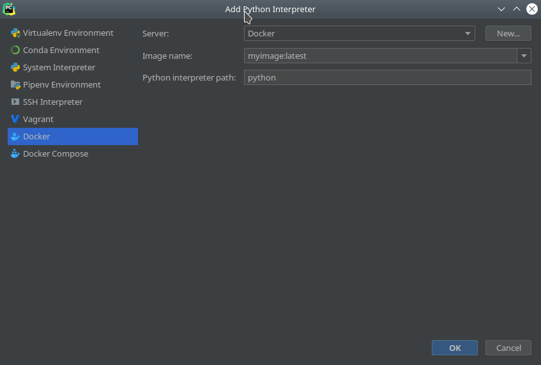Click the System Interpreter python icon
Image resolution: width=541 pixels, height=365 pixels.
coord(15,67)
